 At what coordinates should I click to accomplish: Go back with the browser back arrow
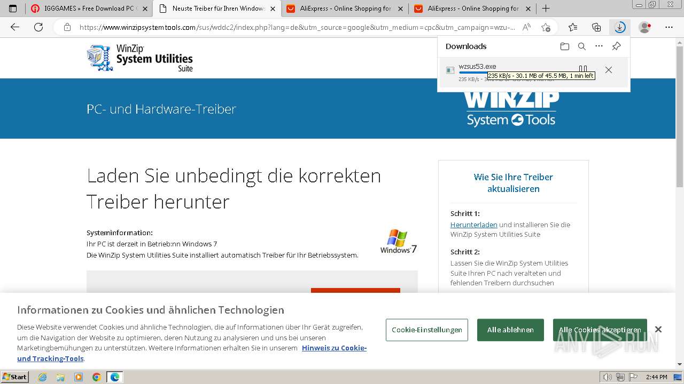15,27
